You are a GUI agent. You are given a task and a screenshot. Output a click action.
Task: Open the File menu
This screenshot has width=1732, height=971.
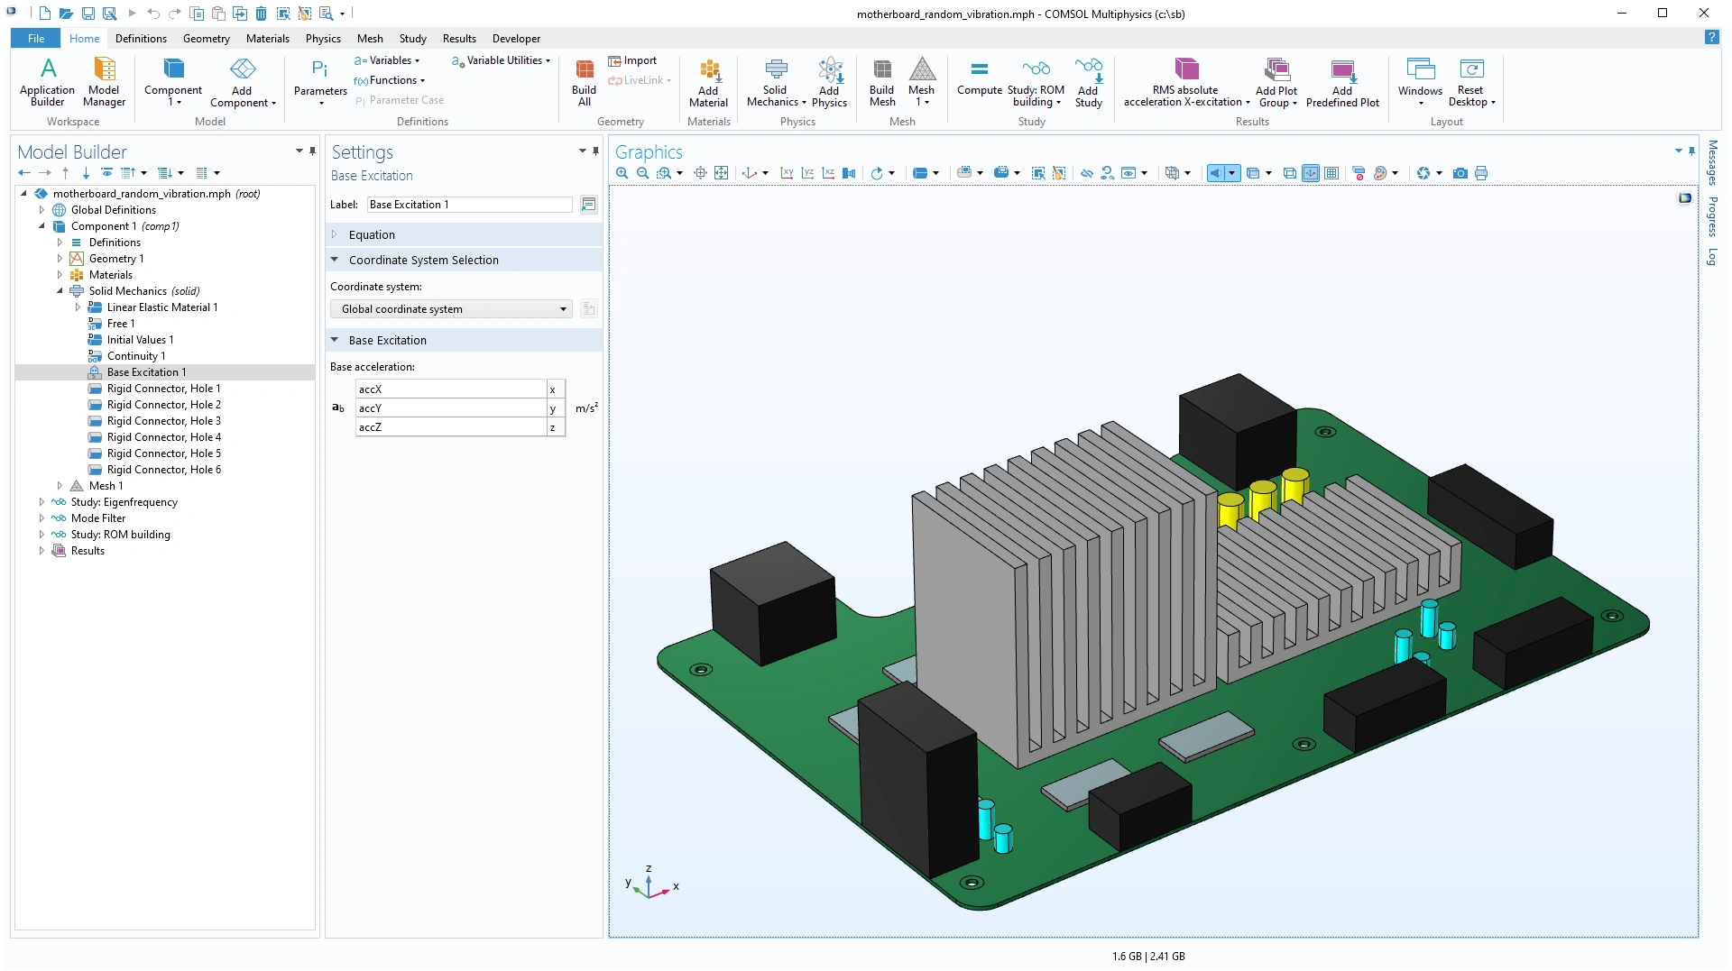[35, 39]
